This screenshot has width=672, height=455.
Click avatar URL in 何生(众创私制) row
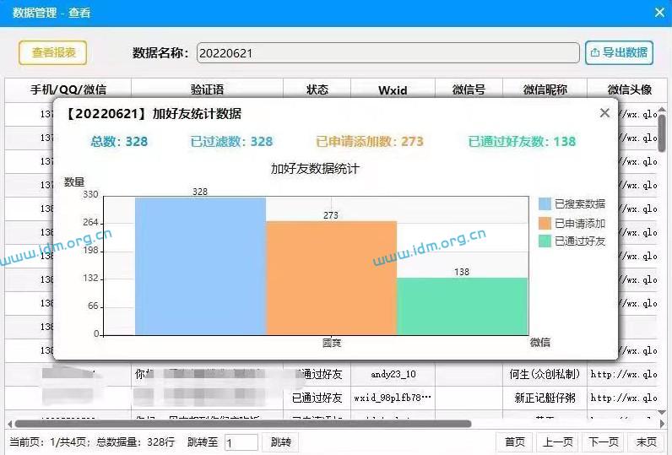tap(624, 375)
